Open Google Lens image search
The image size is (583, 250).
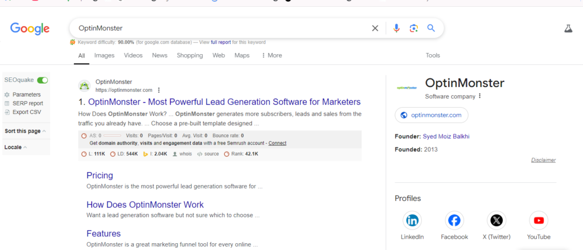click(x=414, y=28)
